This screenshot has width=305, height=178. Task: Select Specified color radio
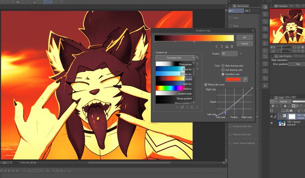(223, 74)
